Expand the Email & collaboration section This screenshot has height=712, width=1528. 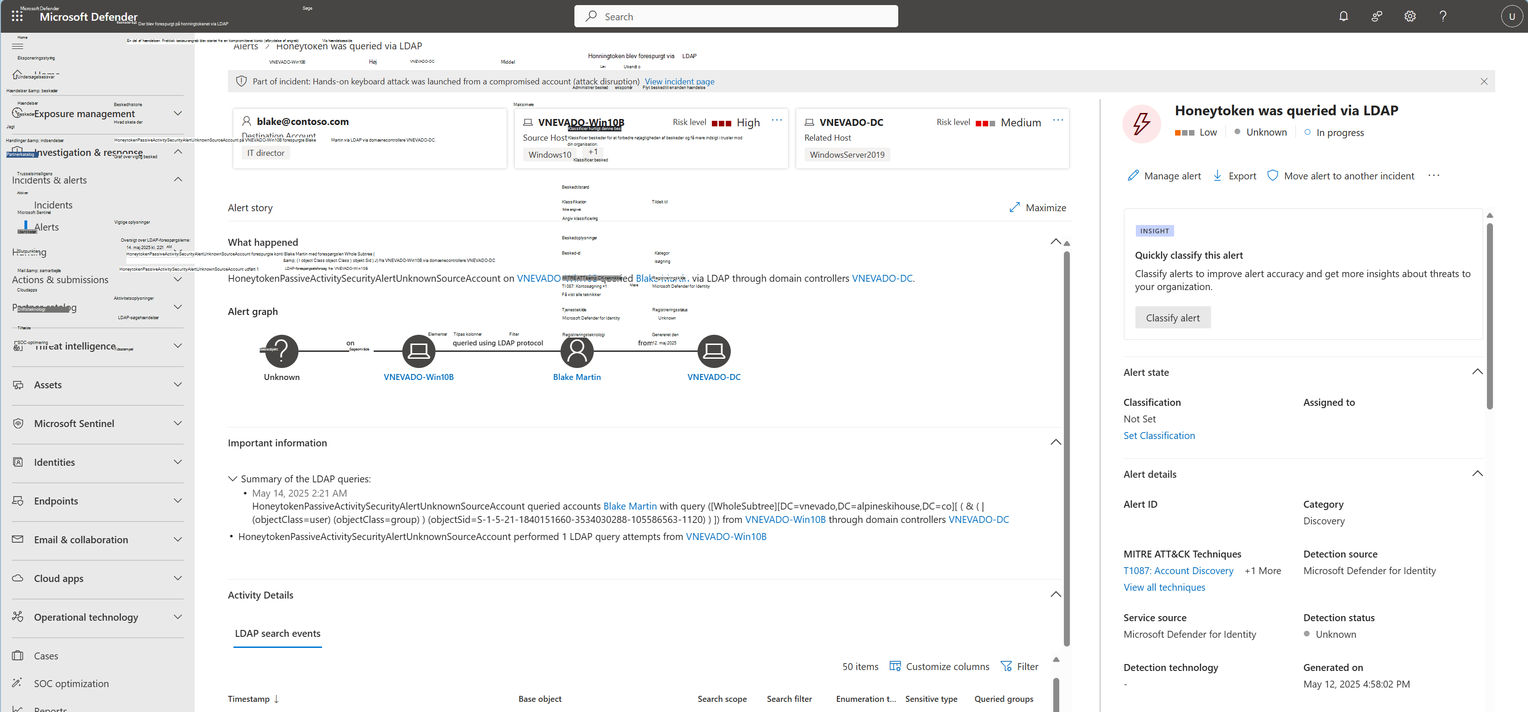(x=177, y=539)
